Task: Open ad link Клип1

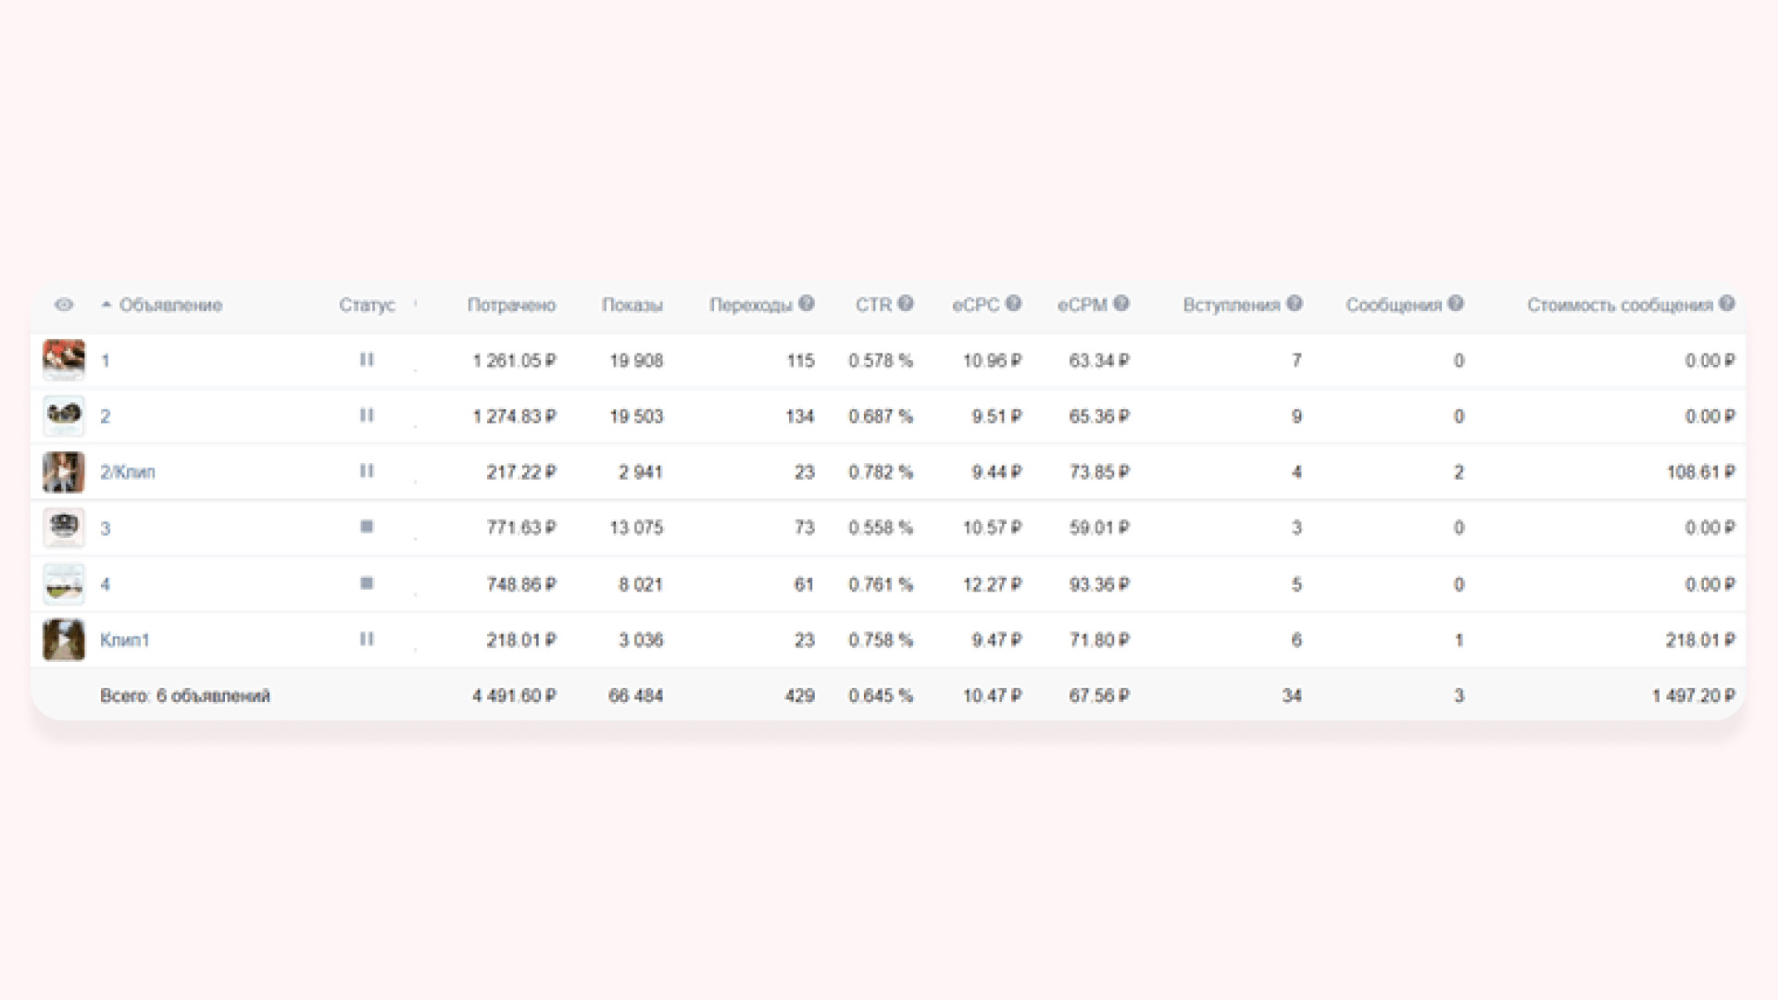Action: tap(124, 640)
